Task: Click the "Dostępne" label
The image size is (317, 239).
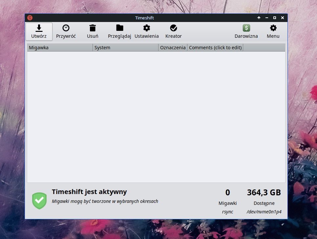Action: coord(264,203)
